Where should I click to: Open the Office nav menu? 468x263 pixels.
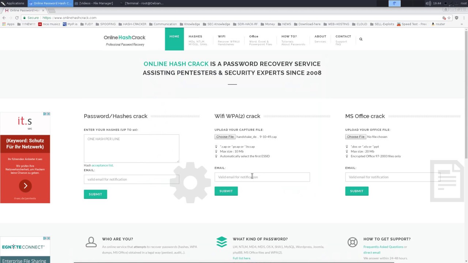pyautogui.click(x=261, y=40)
